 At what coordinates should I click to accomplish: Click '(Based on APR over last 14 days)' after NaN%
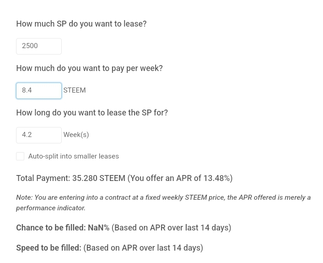click(x=172, y=228)
